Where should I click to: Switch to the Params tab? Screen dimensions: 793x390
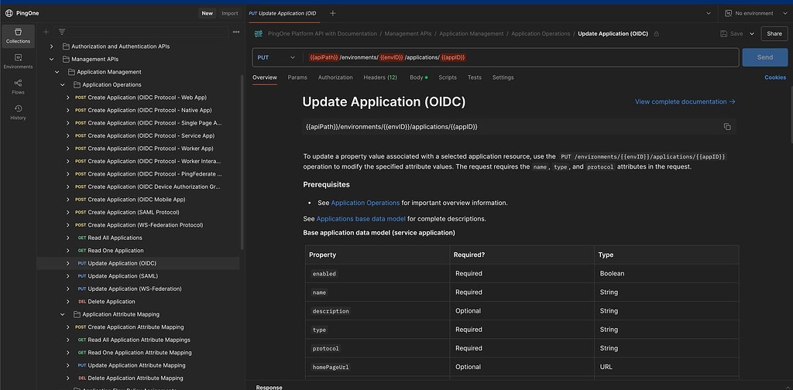(297, 77)
